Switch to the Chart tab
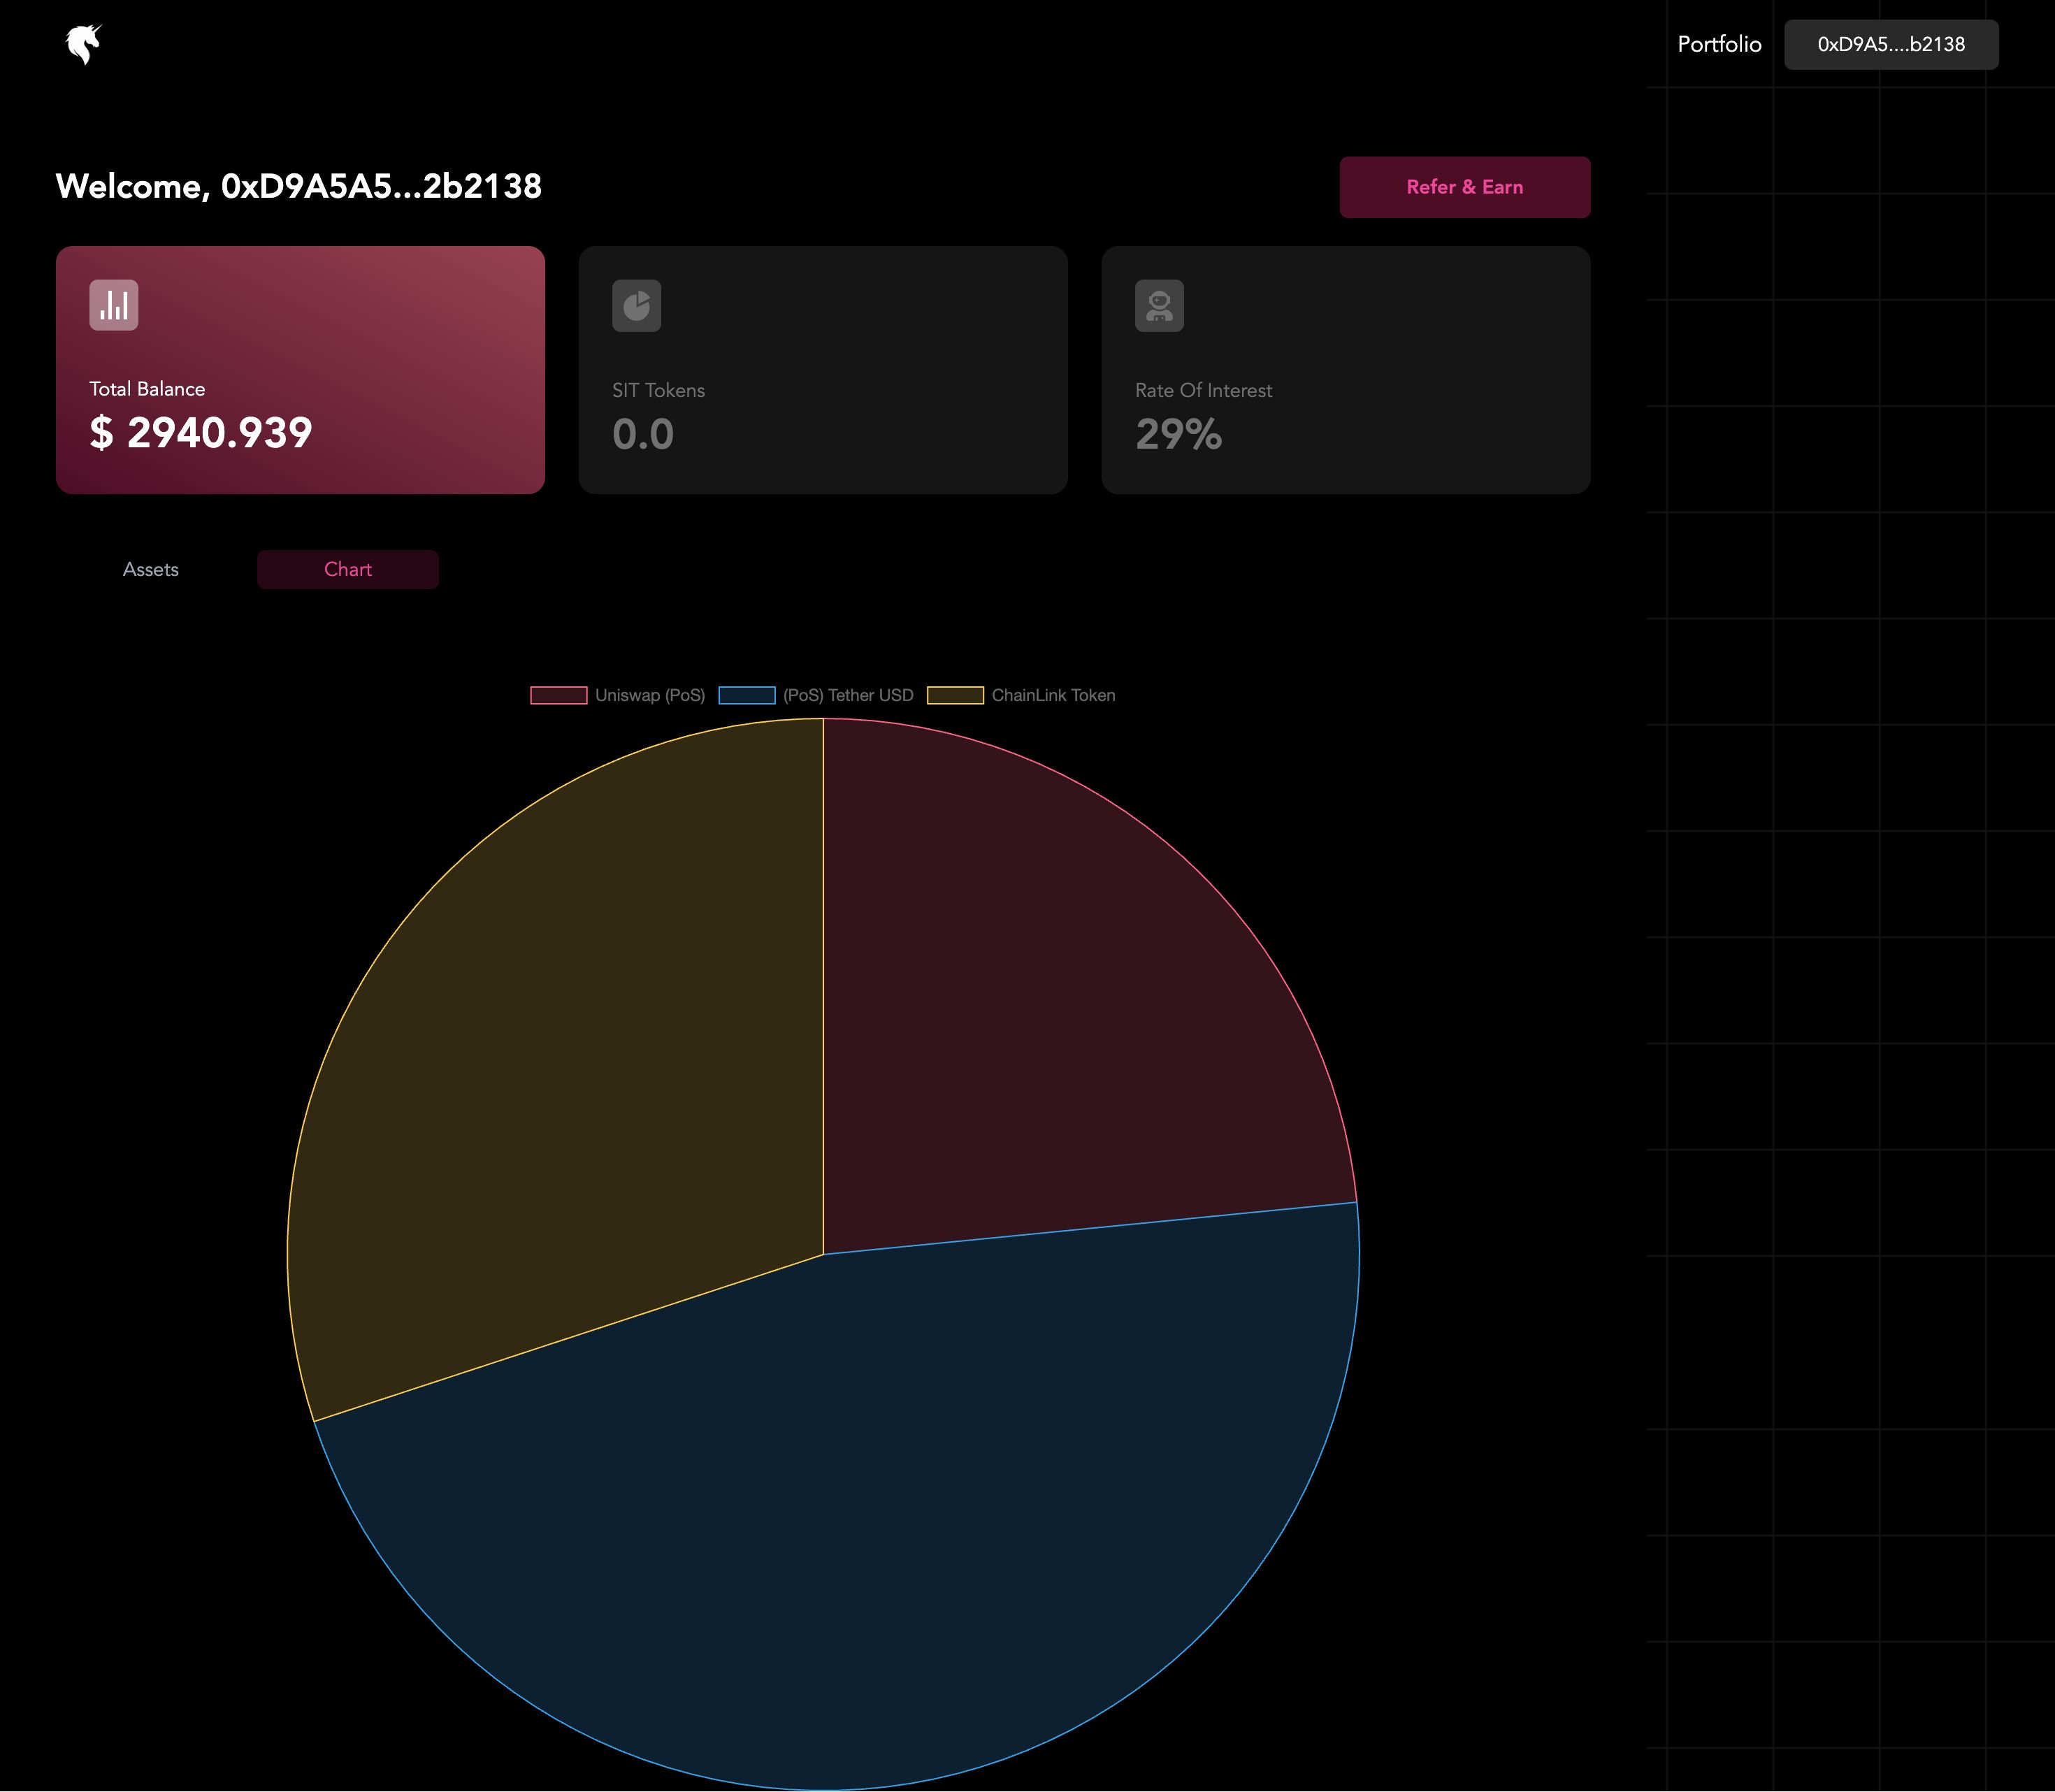 click(x=348, y=569)
